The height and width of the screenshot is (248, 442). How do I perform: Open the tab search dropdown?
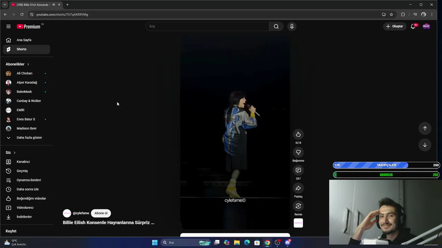[4, 5]
